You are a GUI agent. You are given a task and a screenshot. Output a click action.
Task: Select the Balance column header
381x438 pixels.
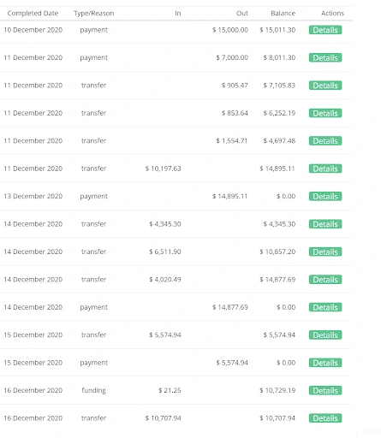point(283,13)
